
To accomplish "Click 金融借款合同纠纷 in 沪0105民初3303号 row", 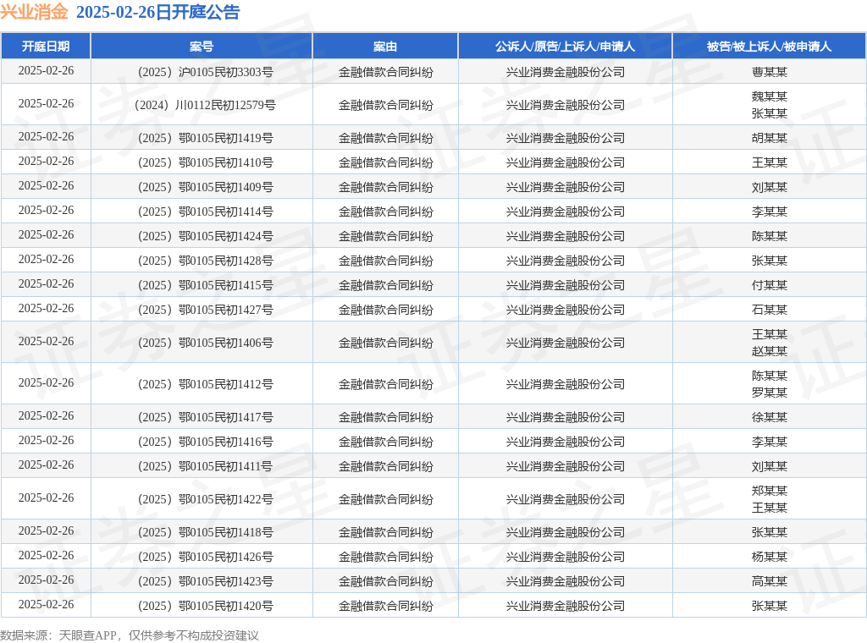I will 385,72.
